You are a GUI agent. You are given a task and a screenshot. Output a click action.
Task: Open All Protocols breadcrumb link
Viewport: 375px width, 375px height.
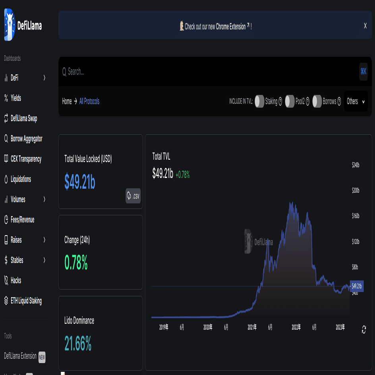[89, 101]
